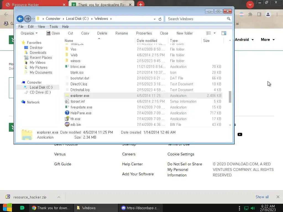Go back with the Explorer back arrow
The image size is (283, 212).
(20, 19)
